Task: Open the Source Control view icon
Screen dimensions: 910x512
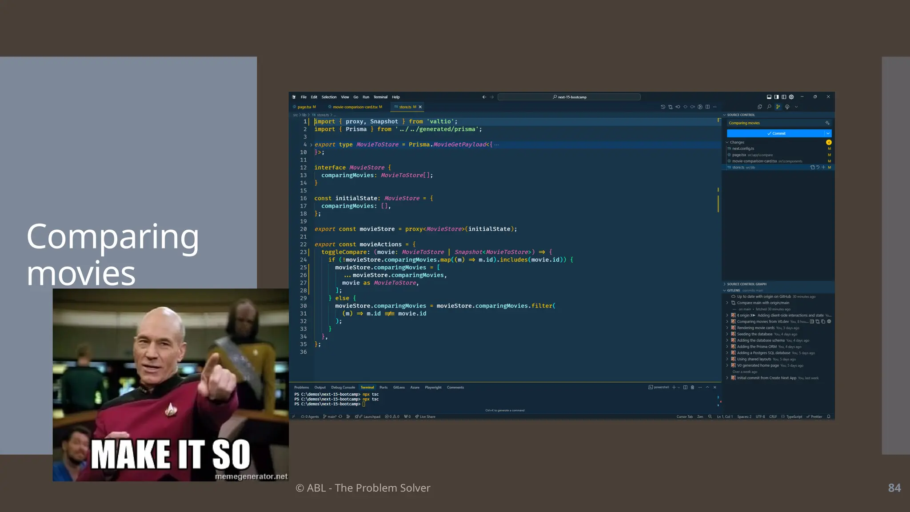Action: [x=778, y=107]
